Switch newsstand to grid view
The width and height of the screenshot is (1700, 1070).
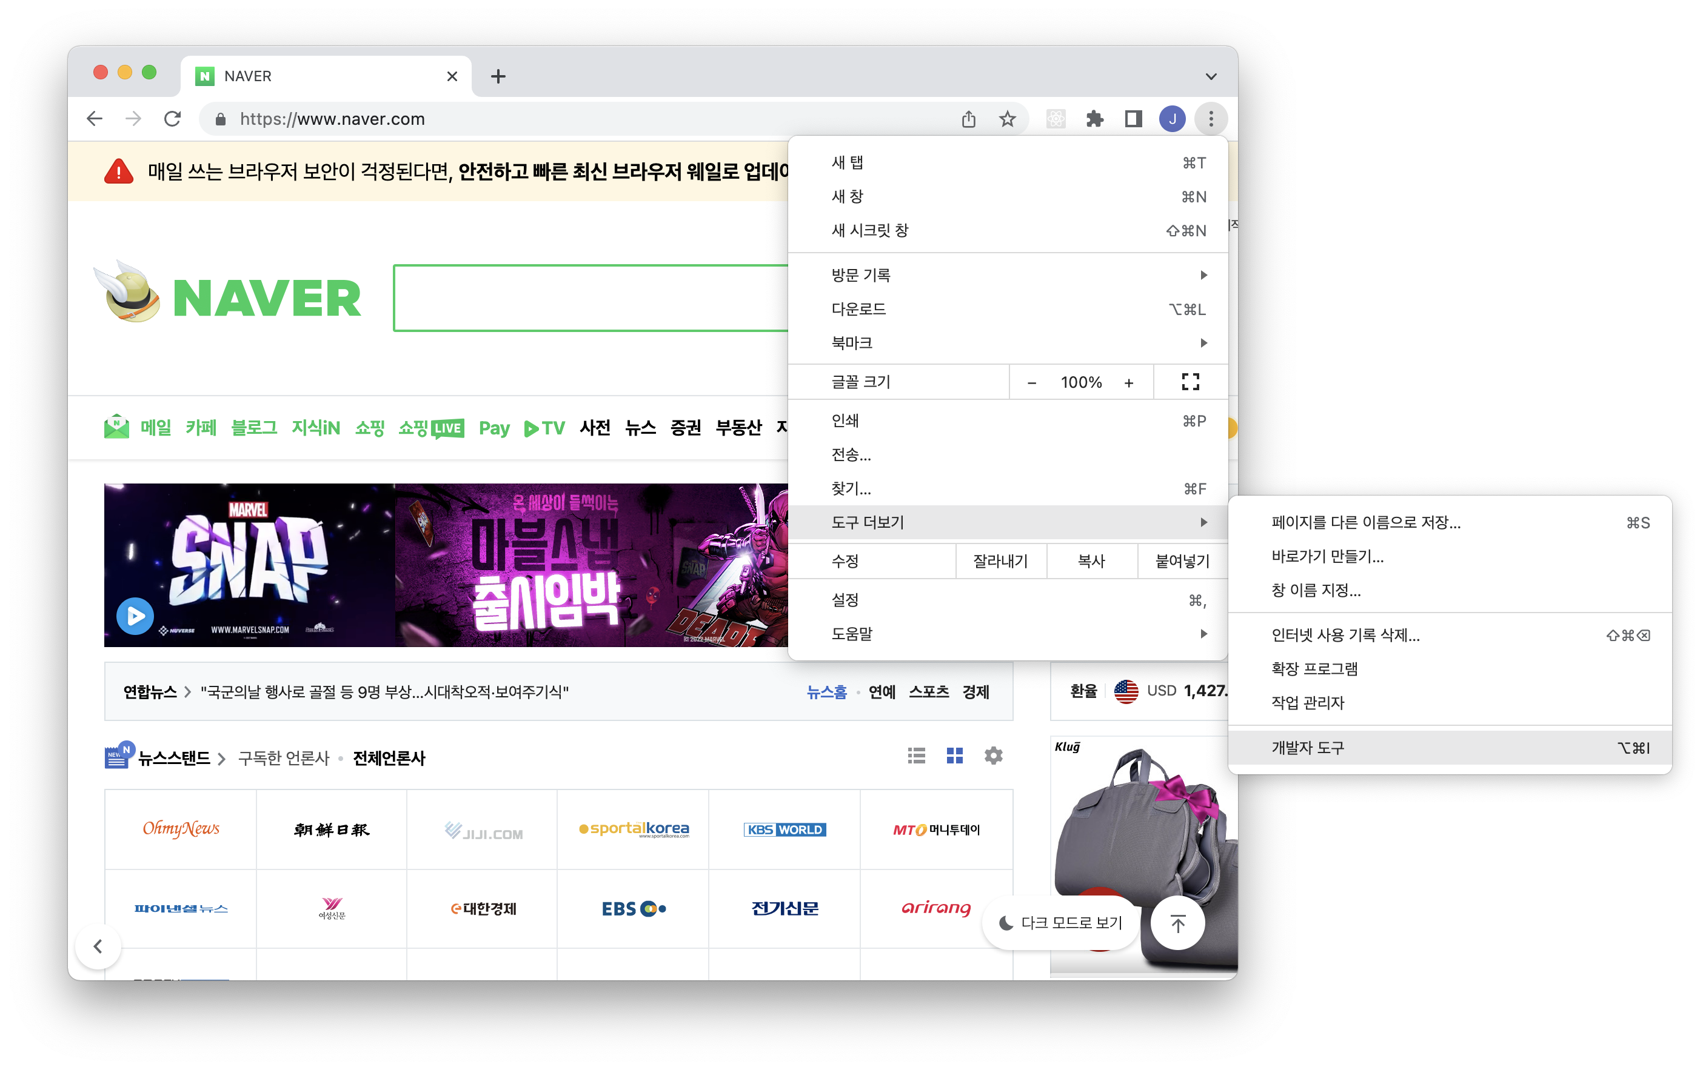pyautogui.click(x=954, y=756)
